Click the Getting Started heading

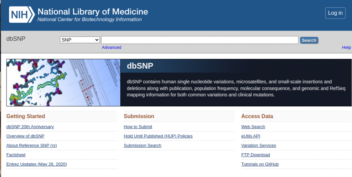pyautogui.click(x=25, y=116)
